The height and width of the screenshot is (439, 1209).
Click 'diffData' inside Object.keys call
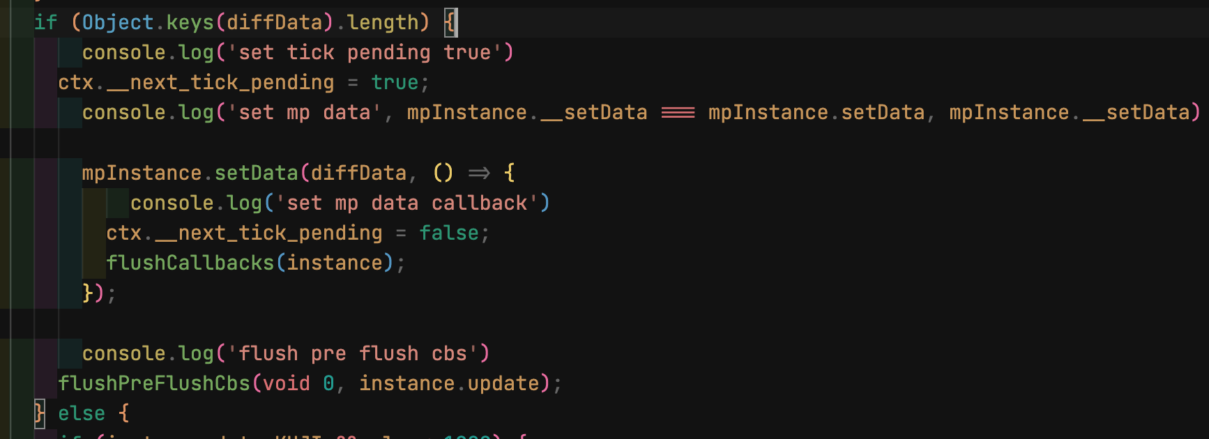275,22
